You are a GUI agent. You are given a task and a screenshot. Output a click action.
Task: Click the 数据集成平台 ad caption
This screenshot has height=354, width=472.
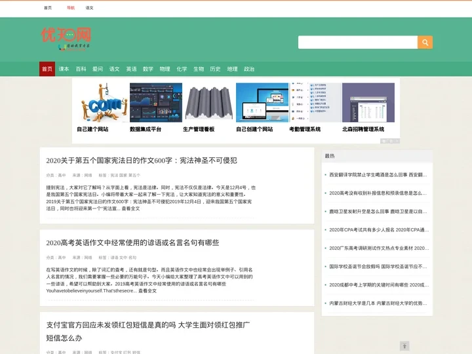[146, 129]
